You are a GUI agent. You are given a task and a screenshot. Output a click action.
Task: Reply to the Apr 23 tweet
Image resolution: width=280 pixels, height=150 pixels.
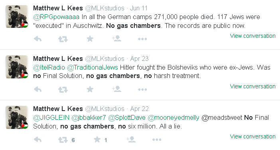click(37, 89)
